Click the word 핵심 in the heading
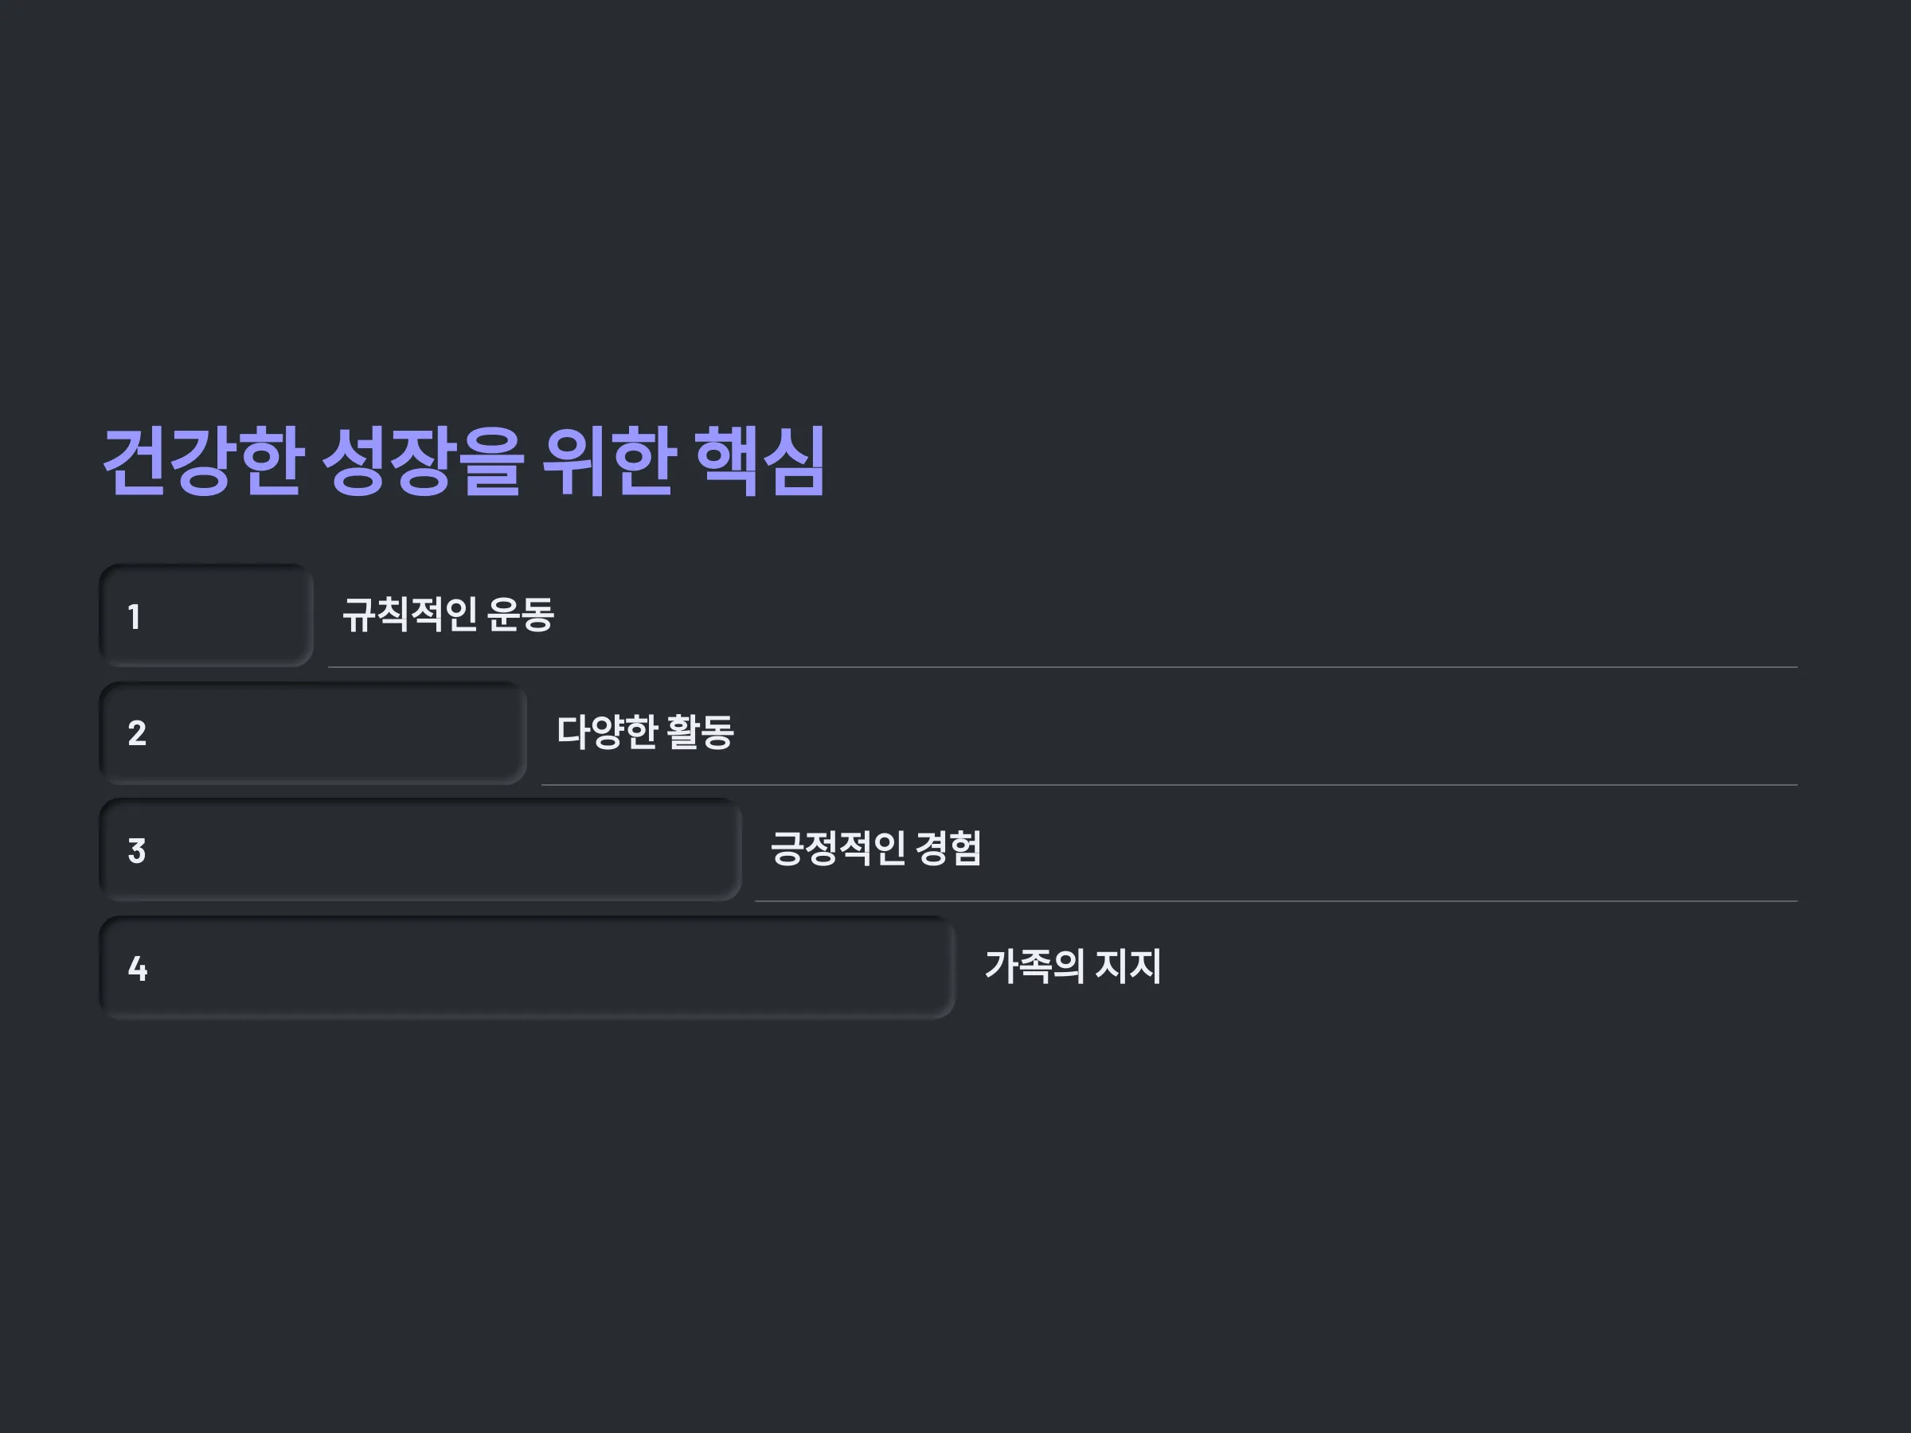This screenshot has width=1911, height=1433. (761, 460)
